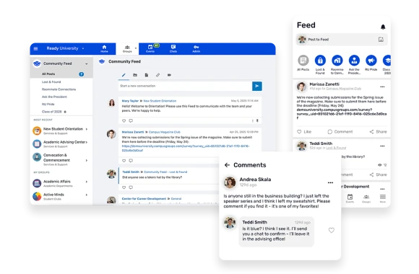The height and width of the screenshot is (274, 419).
Task: Tap the Post to Feed field
Action: pyautogui.click(x=342, y=40)
